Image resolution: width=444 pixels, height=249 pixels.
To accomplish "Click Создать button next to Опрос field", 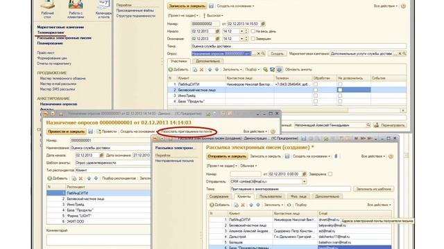I will [277, 54].
